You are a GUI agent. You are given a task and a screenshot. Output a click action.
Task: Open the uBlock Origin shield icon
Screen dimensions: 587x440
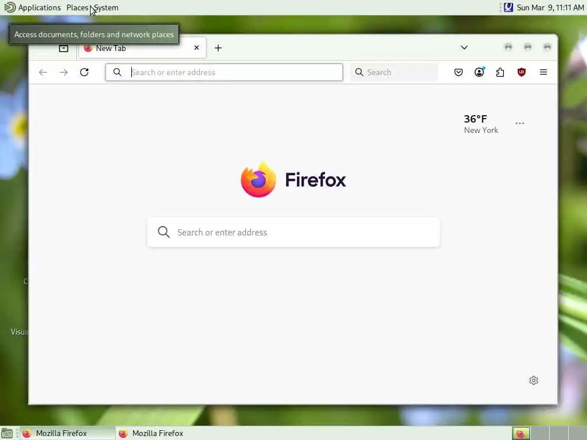point(522,72)
